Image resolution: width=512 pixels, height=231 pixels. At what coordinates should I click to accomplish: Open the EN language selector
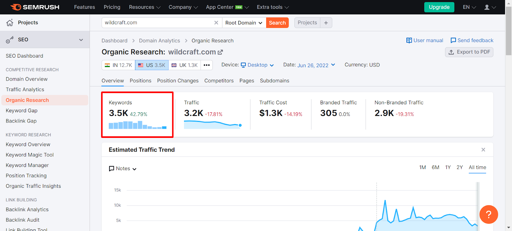point(469,7)
